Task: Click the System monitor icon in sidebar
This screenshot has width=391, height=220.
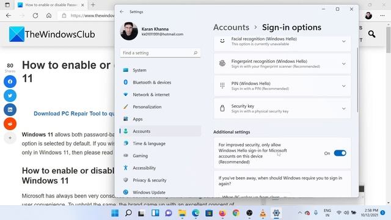Action: tap(126, 70)
